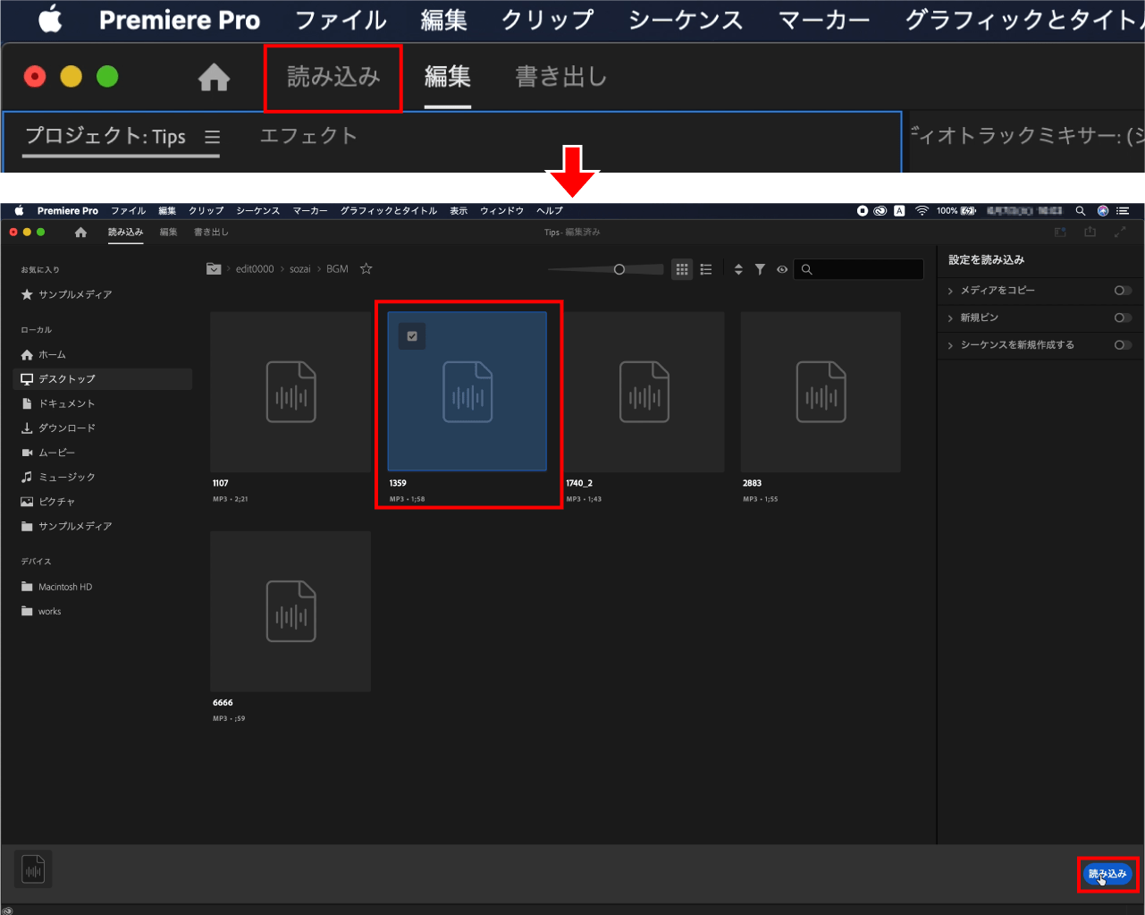Click the blue 読み込み import button
The image size is (1145, 915).
click(1107, 874)
